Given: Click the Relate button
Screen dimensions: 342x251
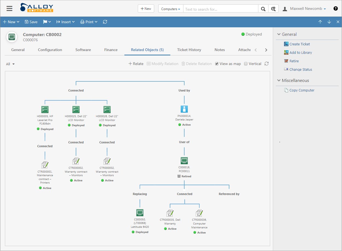Looking at the screenshot, I should click(136, 63).
